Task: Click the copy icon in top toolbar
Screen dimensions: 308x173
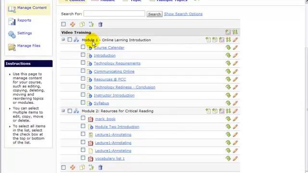Action: (x=82, y=25)
